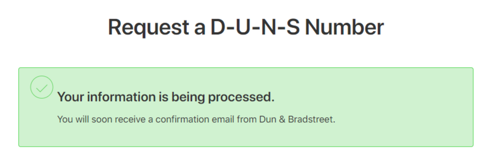
Task: Click the word "information" in the bold message
Action: pyautogui.click(x=121, y=97)
